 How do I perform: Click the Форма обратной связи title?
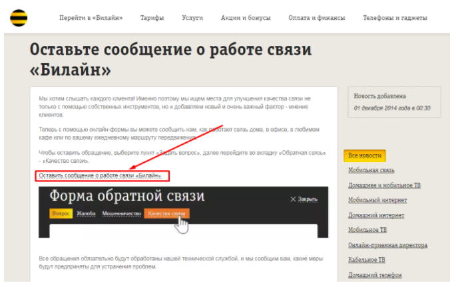coord(127,196)
